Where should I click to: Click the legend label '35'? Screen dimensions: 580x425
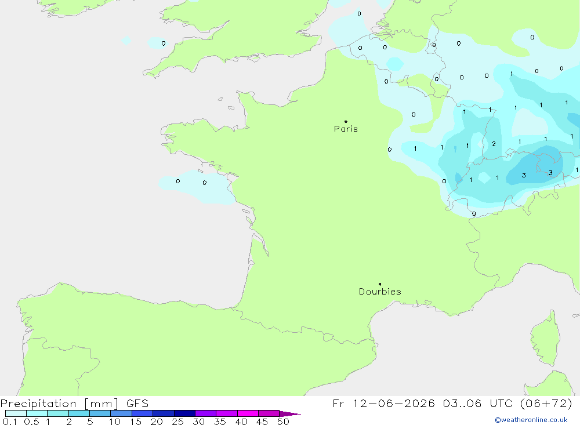coord(220,422)
